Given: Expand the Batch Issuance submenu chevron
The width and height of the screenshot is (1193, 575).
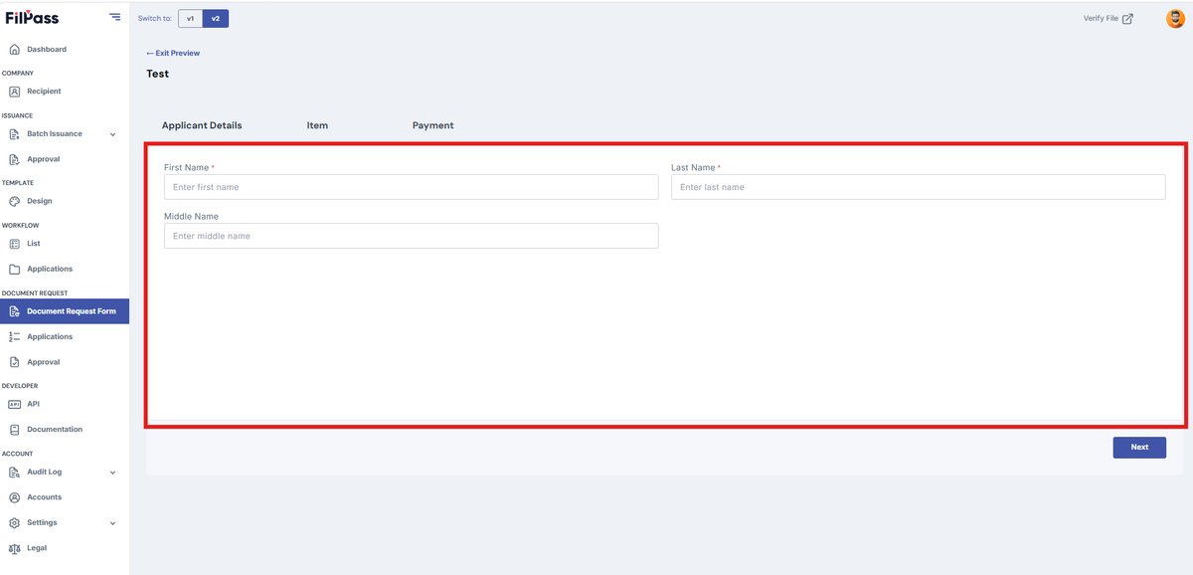Looking at the screenshot, I should (112, 134).
